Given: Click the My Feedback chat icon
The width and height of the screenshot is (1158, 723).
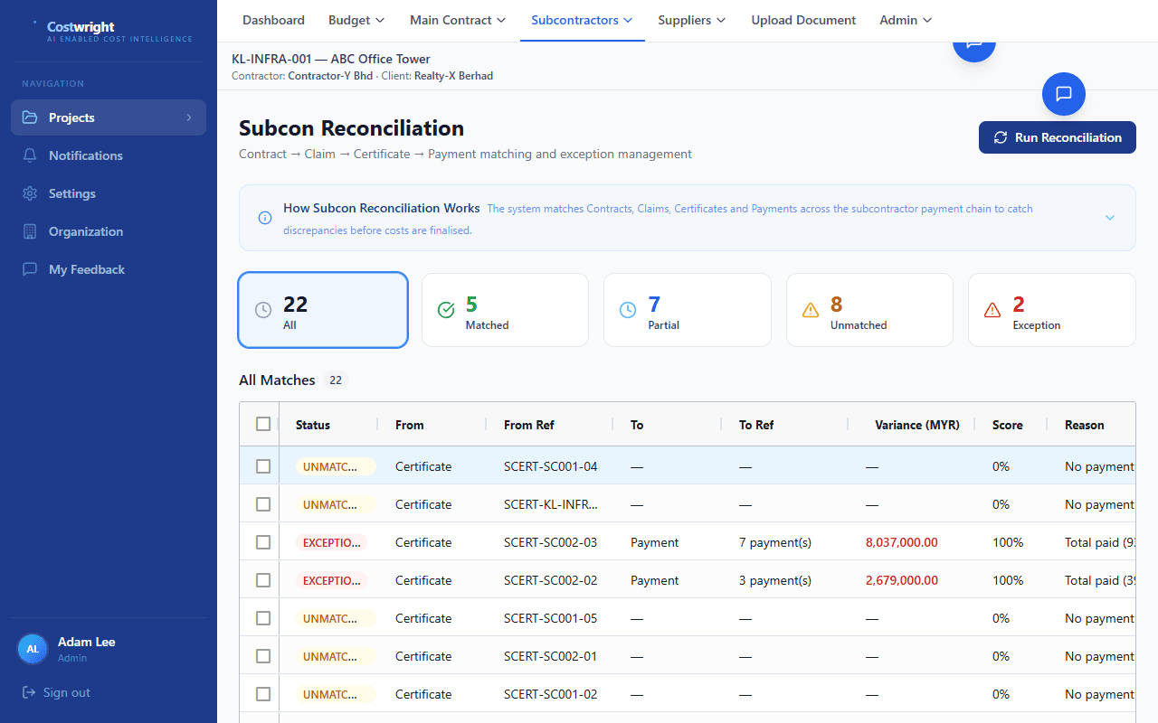Looking at the screenshot, I should click(30, 269).
